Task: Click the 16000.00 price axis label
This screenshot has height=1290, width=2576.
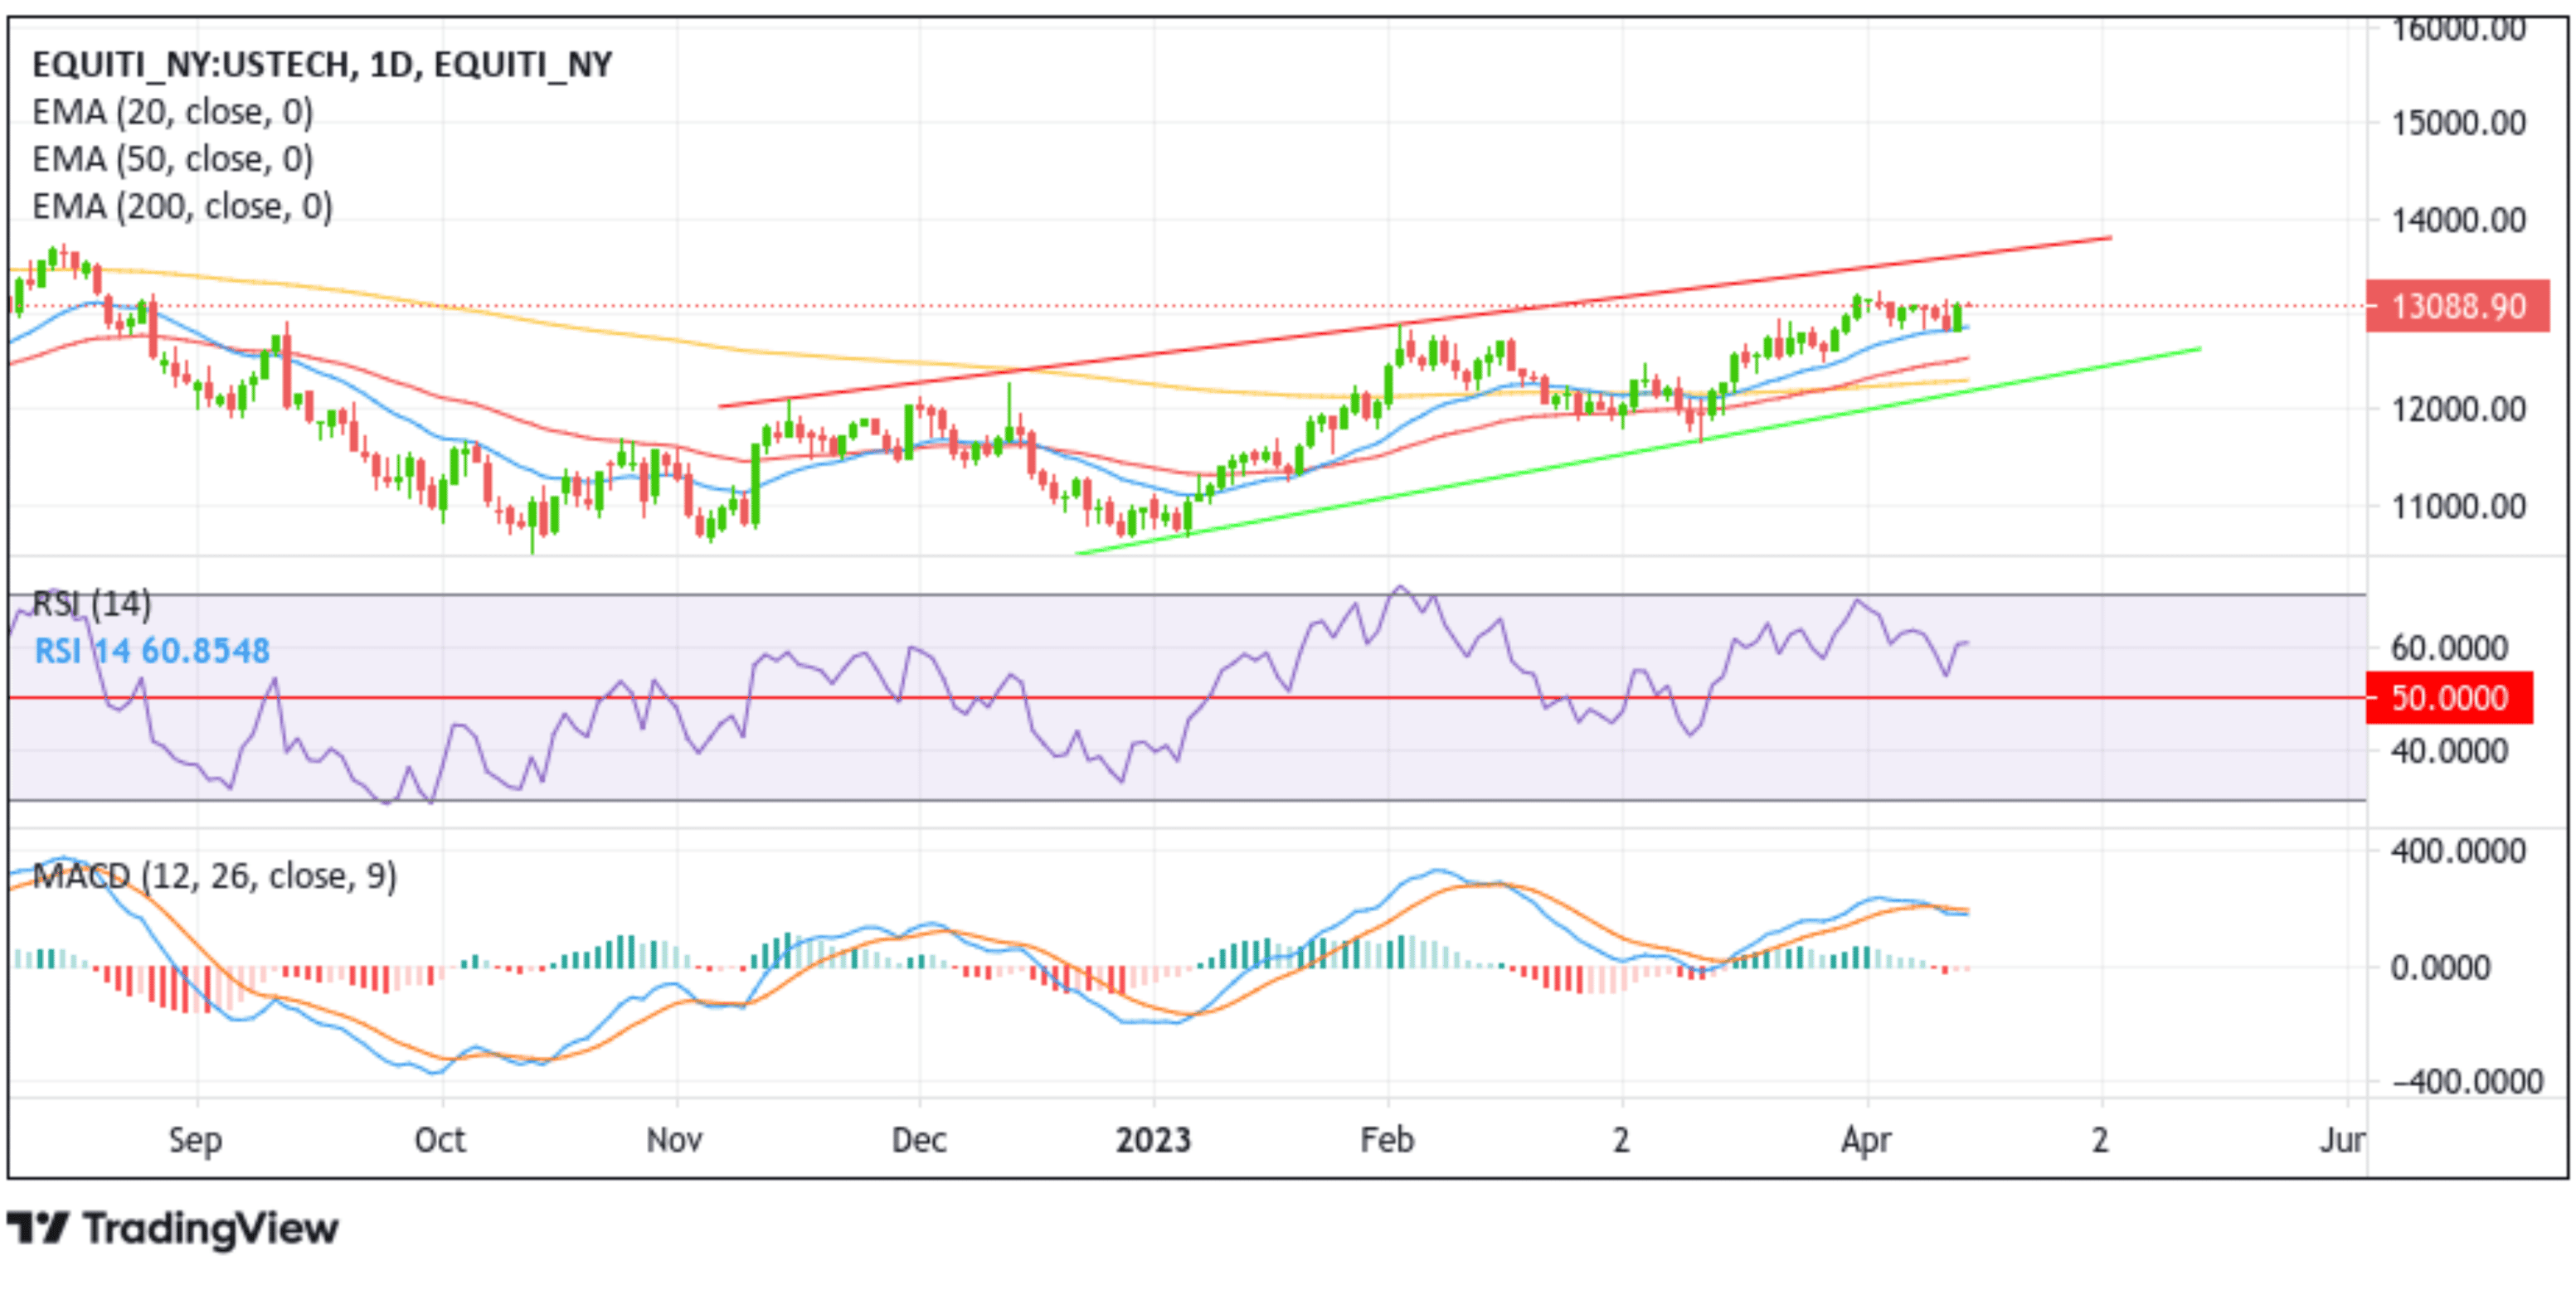Action: point(2458,30)
